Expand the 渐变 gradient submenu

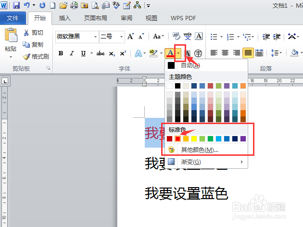[x=242, y=162]
